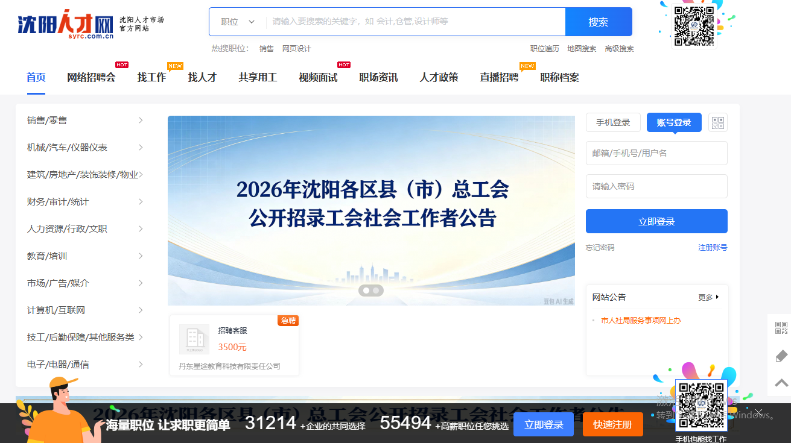Open the 找工作 menu item
791x443 pixels.
pos(151,77)
